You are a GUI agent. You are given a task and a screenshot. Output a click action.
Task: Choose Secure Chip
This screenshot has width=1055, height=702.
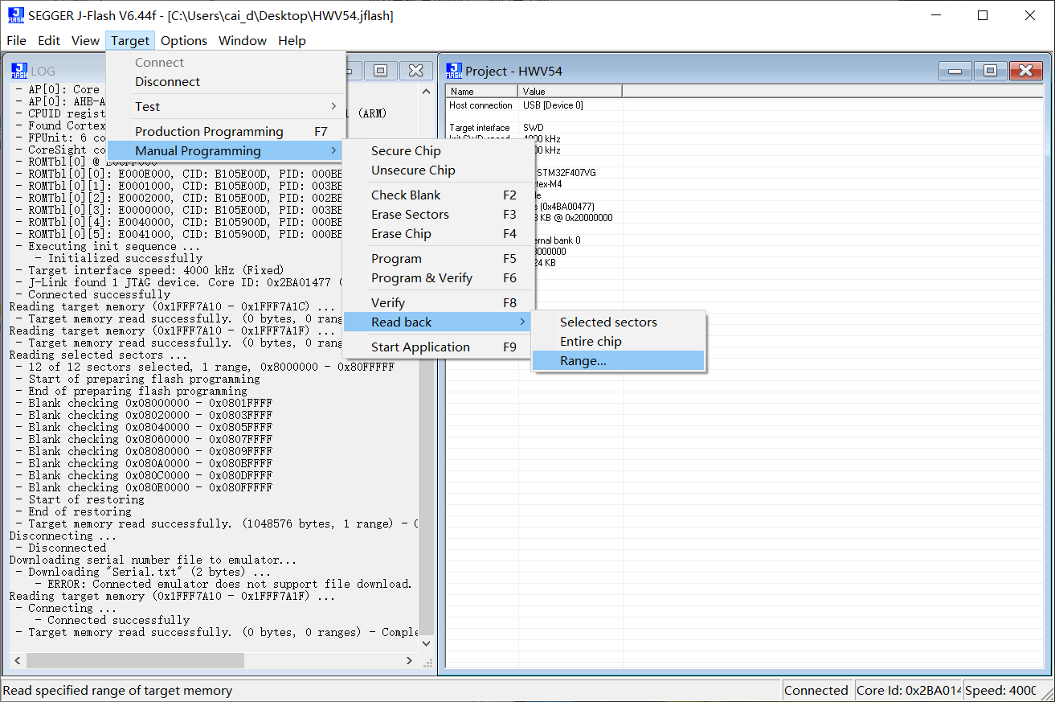pyautogui.click(x=436, y=151)
